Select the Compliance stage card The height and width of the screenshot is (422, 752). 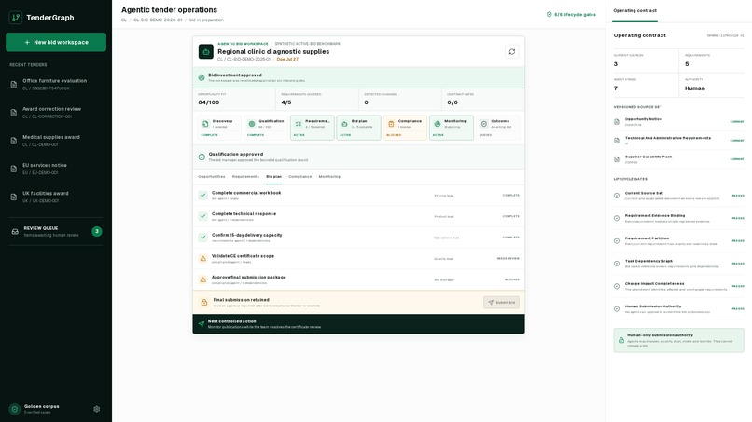(405, 128)
